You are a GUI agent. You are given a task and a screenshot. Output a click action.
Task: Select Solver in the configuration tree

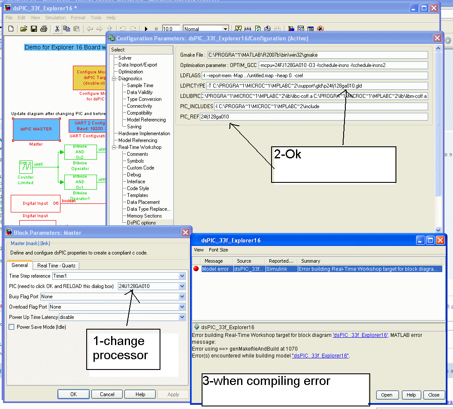[125, 58]
